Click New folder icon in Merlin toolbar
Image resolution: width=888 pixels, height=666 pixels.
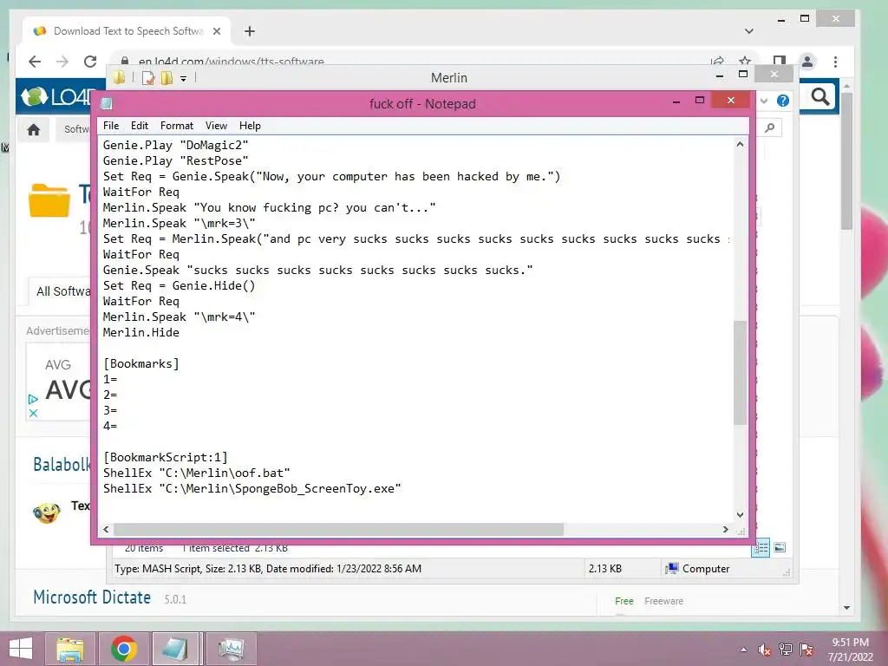166,78
